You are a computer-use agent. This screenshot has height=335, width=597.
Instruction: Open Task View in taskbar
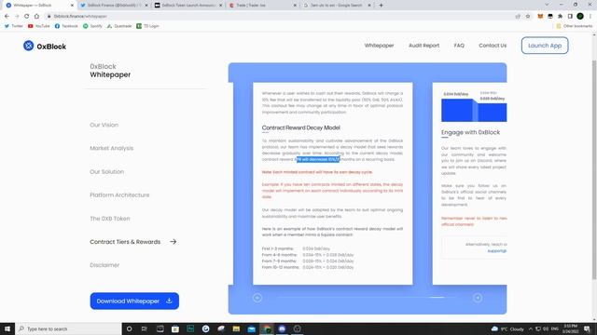pos(145,328)
